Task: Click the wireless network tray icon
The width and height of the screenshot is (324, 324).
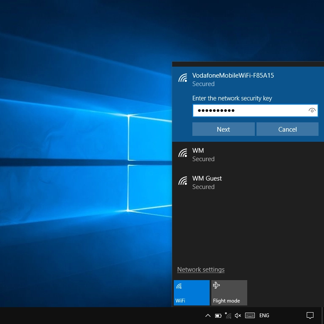Action: (228, 316)
